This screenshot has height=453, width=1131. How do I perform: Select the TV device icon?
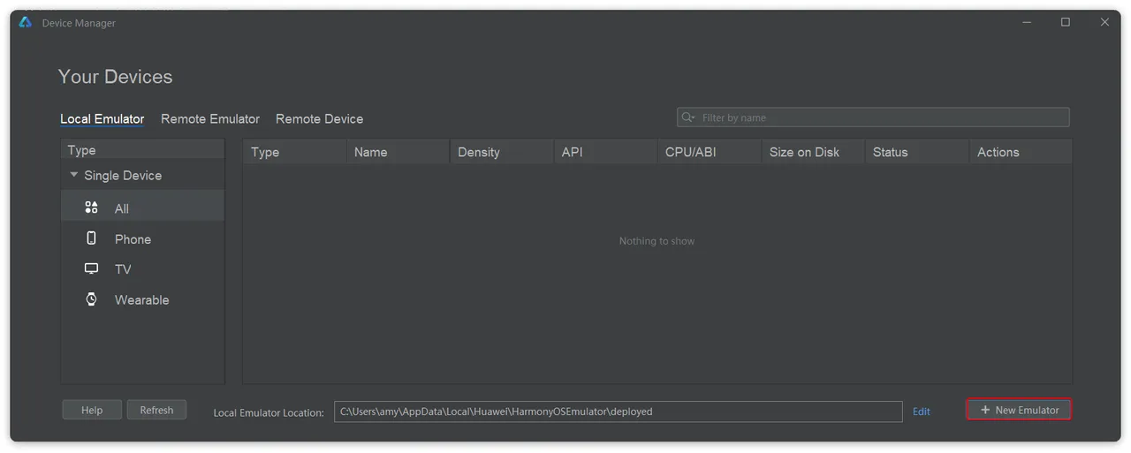[x=91, y=268]
